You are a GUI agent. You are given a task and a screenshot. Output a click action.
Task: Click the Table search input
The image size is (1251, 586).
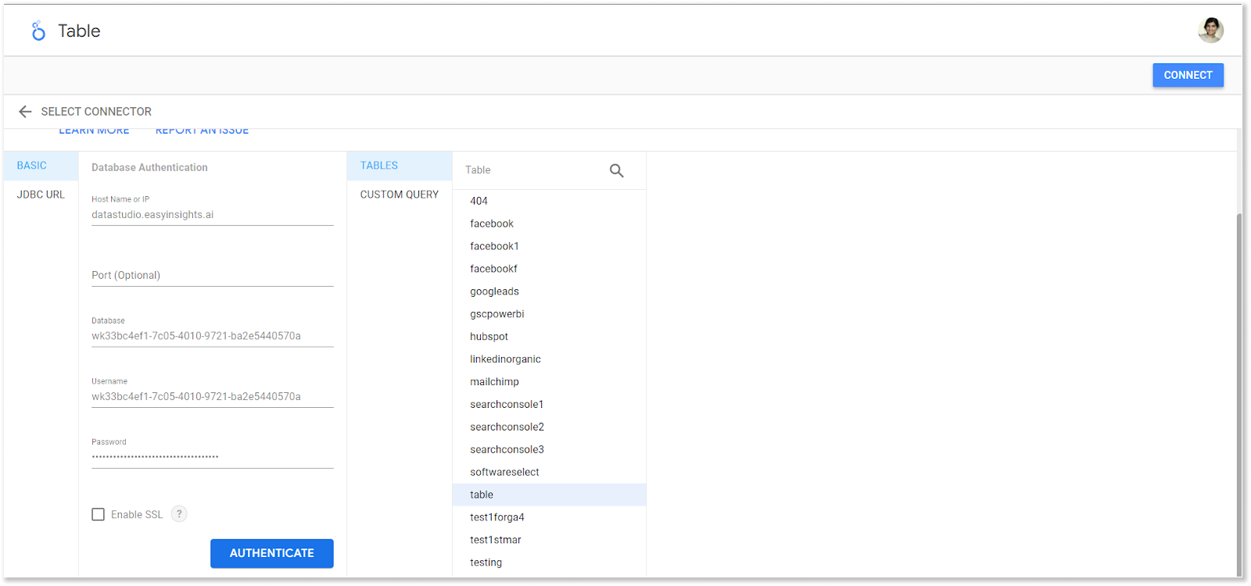tap(533, 170)
